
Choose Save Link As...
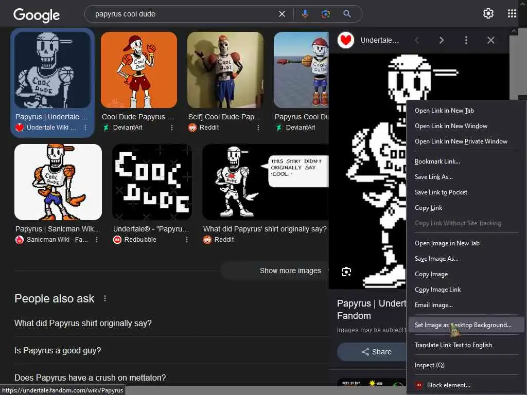pos(466,177)
